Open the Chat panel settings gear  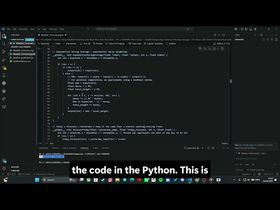coord(262,35)
